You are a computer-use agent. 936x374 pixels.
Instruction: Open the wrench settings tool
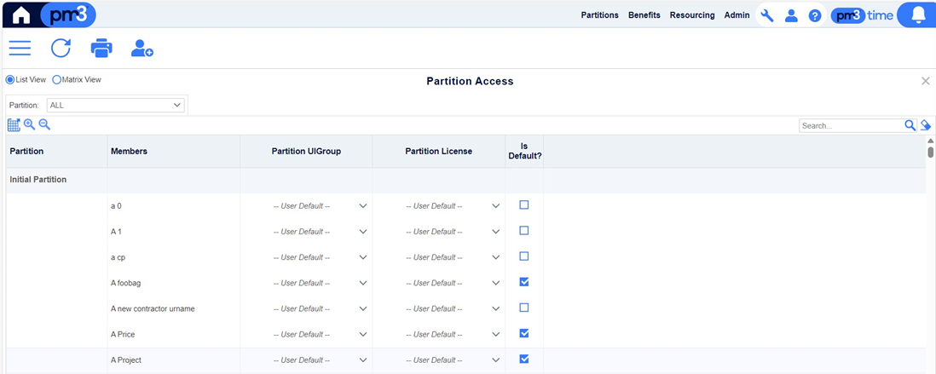pos(767,15)
